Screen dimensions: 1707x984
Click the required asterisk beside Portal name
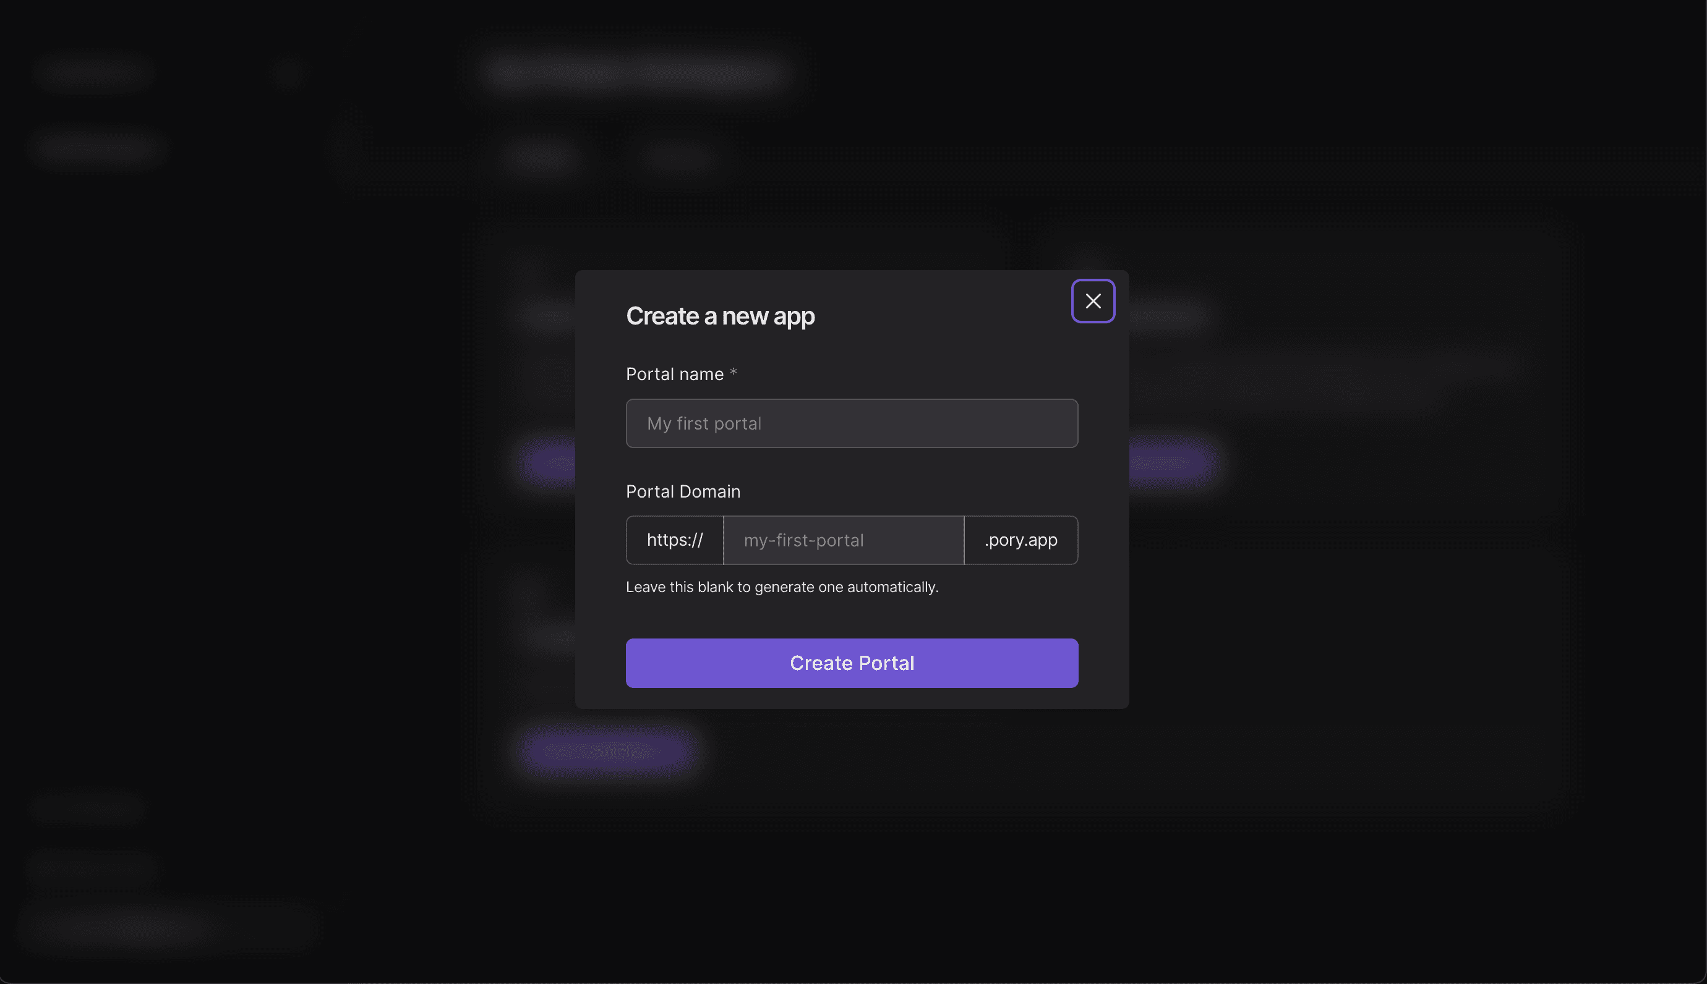[x=733, y=373]
